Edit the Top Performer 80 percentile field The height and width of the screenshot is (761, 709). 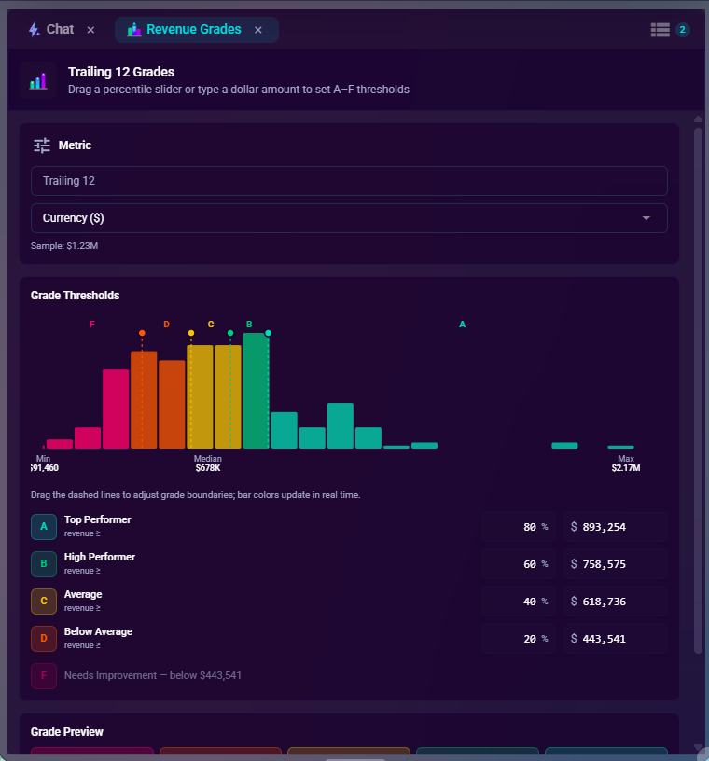coord(519,527)
